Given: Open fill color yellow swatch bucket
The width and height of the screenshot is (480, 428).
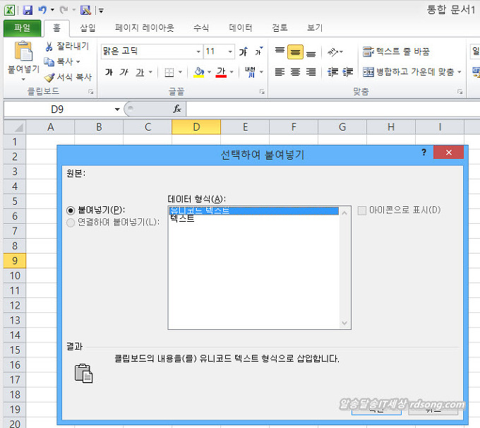Looking at the screenshot, I should point(198,72).
